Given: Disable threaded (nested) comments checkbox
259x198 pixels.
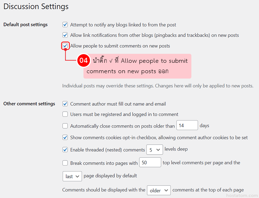Looking at the screenshot, I should click(65, 150).
